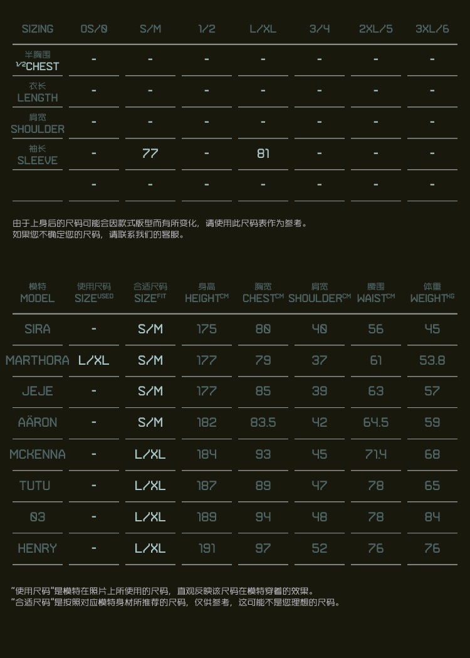Click model name MARTHORA
The image size is (470, 658).
38,360
